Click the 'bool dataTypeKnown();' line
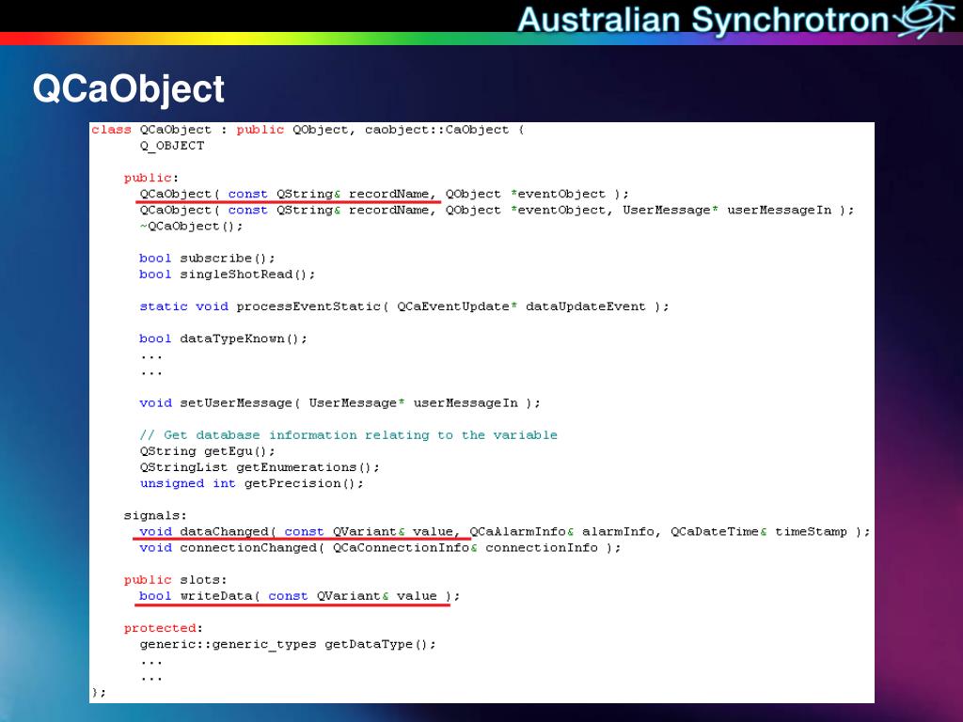Screen dimensions: 963x722 223,338
